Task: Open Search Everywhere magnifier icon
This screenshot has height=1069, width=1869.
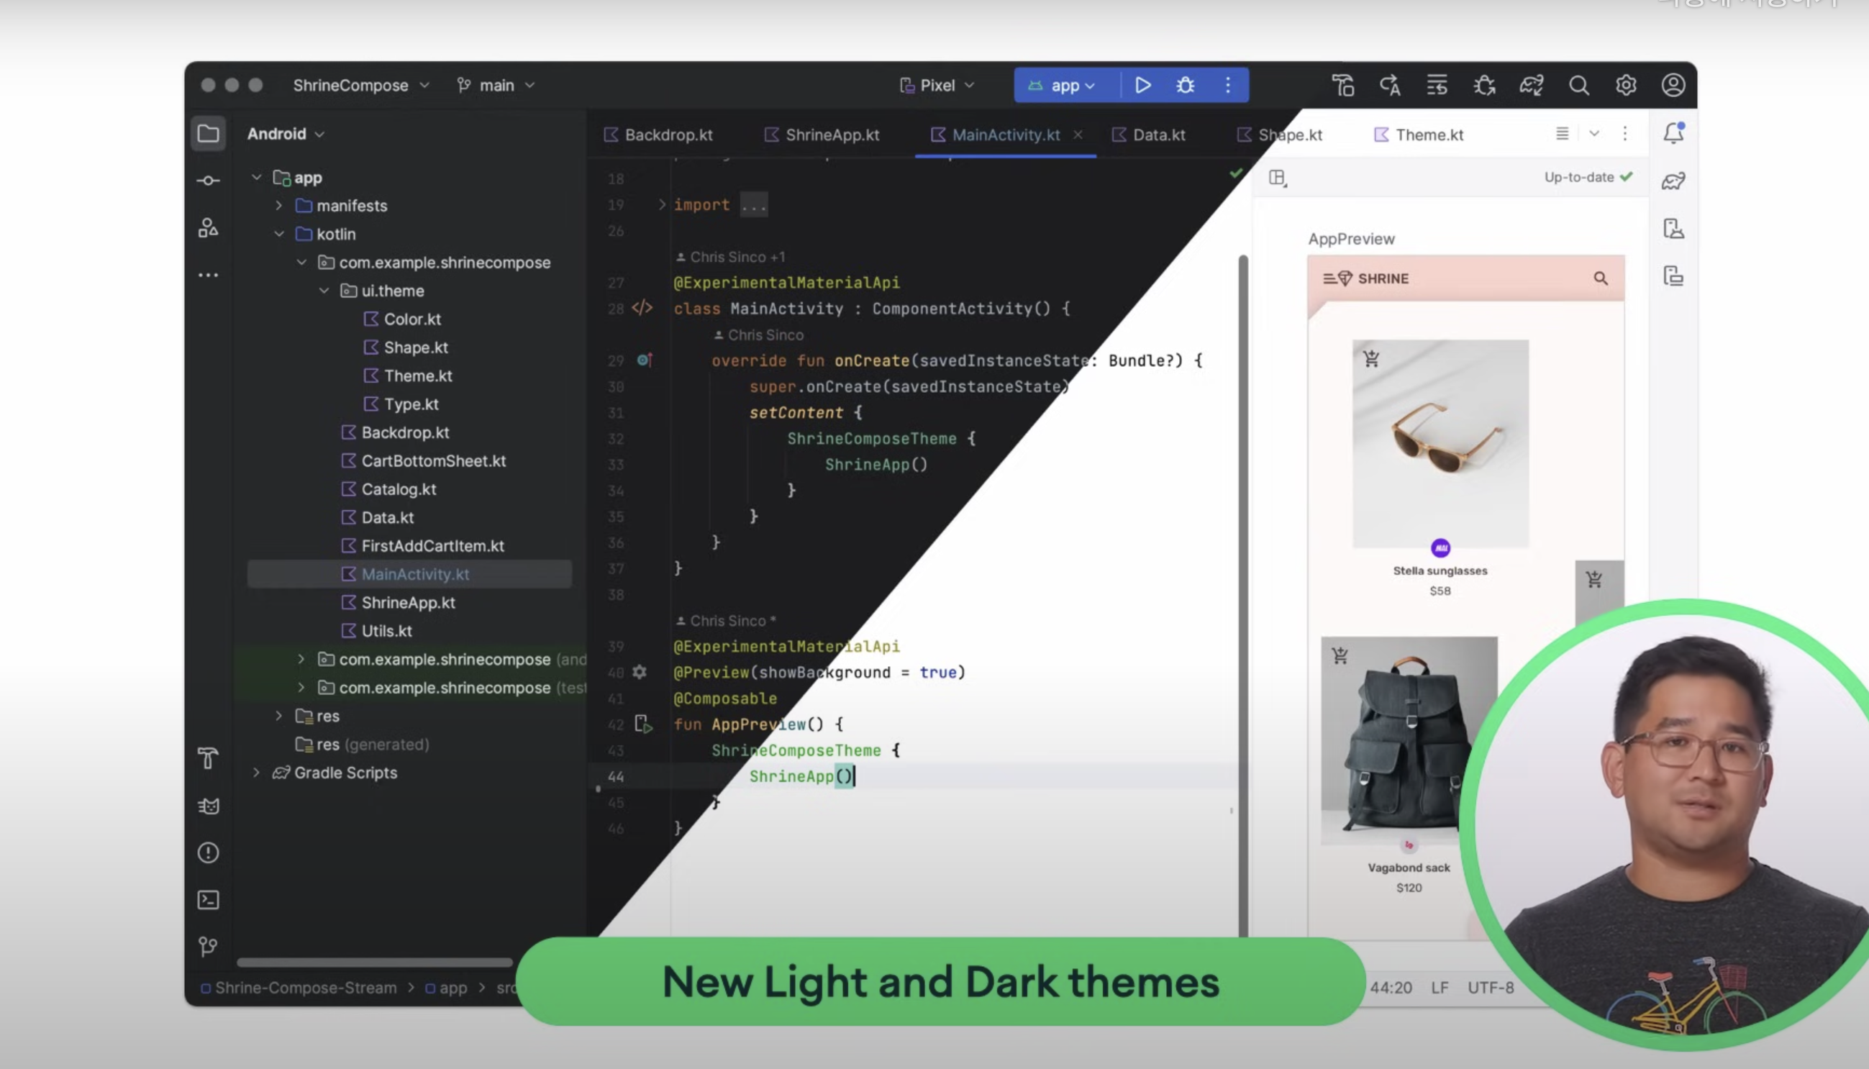Action: (x=1579, y=85)
